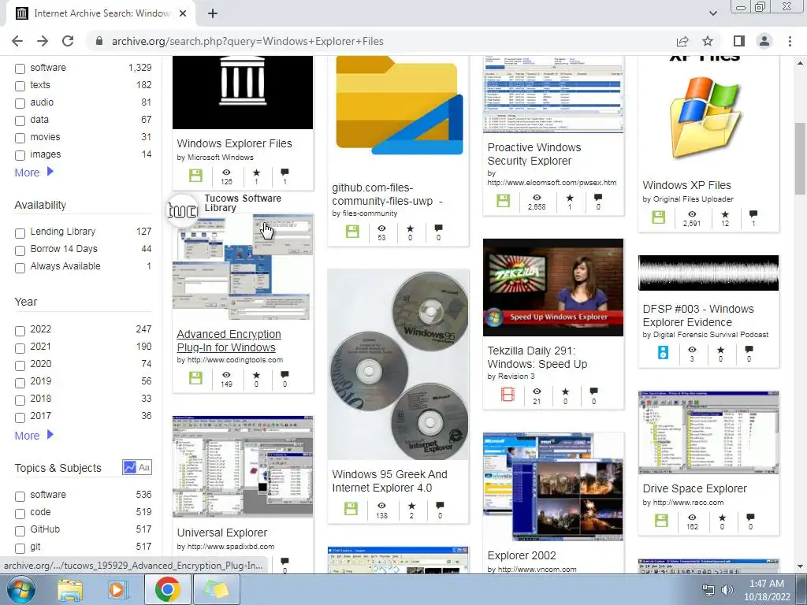Tick the Always Available checkbox
This screenshot has width=807, height=605.
pyautogui.click(x=20, y=268)
